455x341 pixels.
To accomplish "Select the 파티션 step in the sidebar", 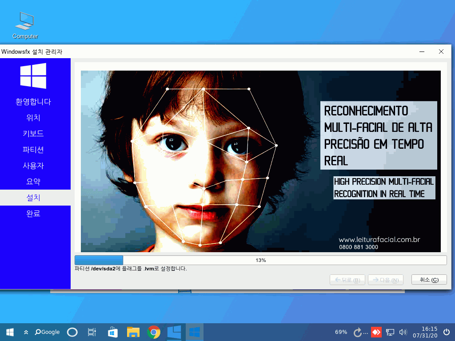I will [x=33, y=150].
